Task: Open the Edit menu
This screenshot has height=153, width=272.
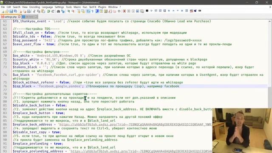Action: pyautogui.click(x=8, y=7)
